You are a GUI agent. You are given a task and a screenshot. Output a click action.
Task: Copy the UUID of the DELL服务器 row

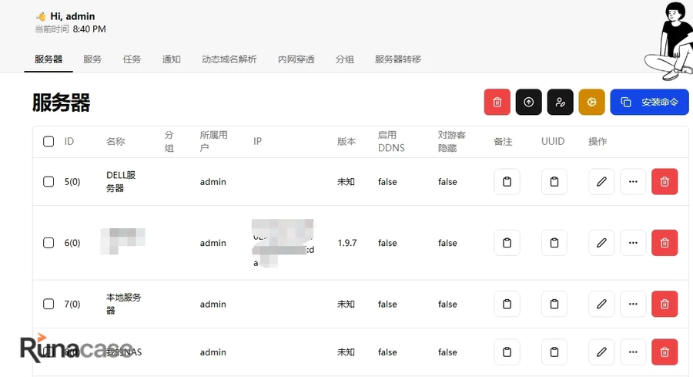tap(554, 181)
